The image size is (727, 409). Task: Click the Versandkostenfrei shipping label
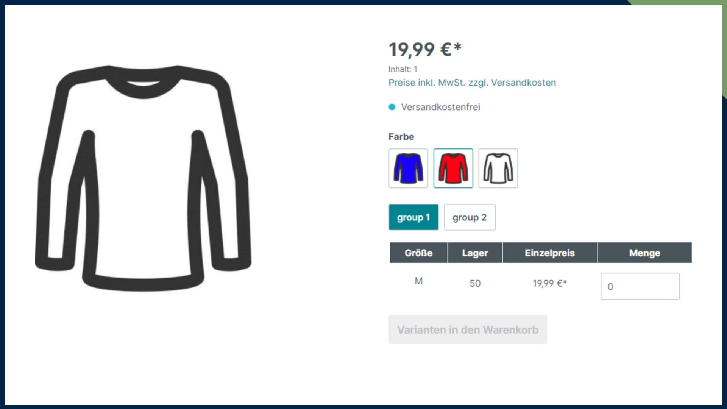point(440,107)
